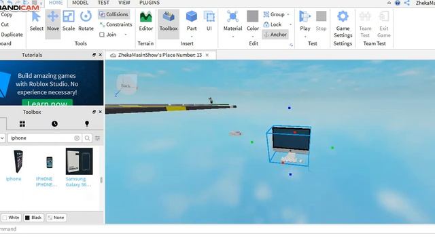Duplicate the selection
Image resolution: width=435 pixels, height=244 pixels.
click(12, 35)
